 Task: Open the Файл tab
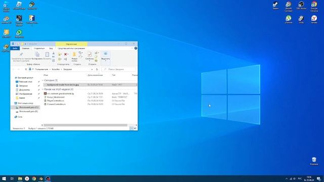click(x=15, y=49)
